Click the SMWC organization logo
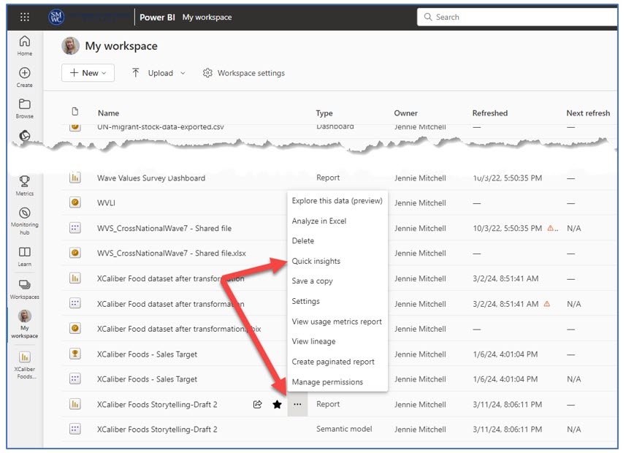The width and height of the screenshot is (626, 453). pyautogui.click(x=56, y=17)
